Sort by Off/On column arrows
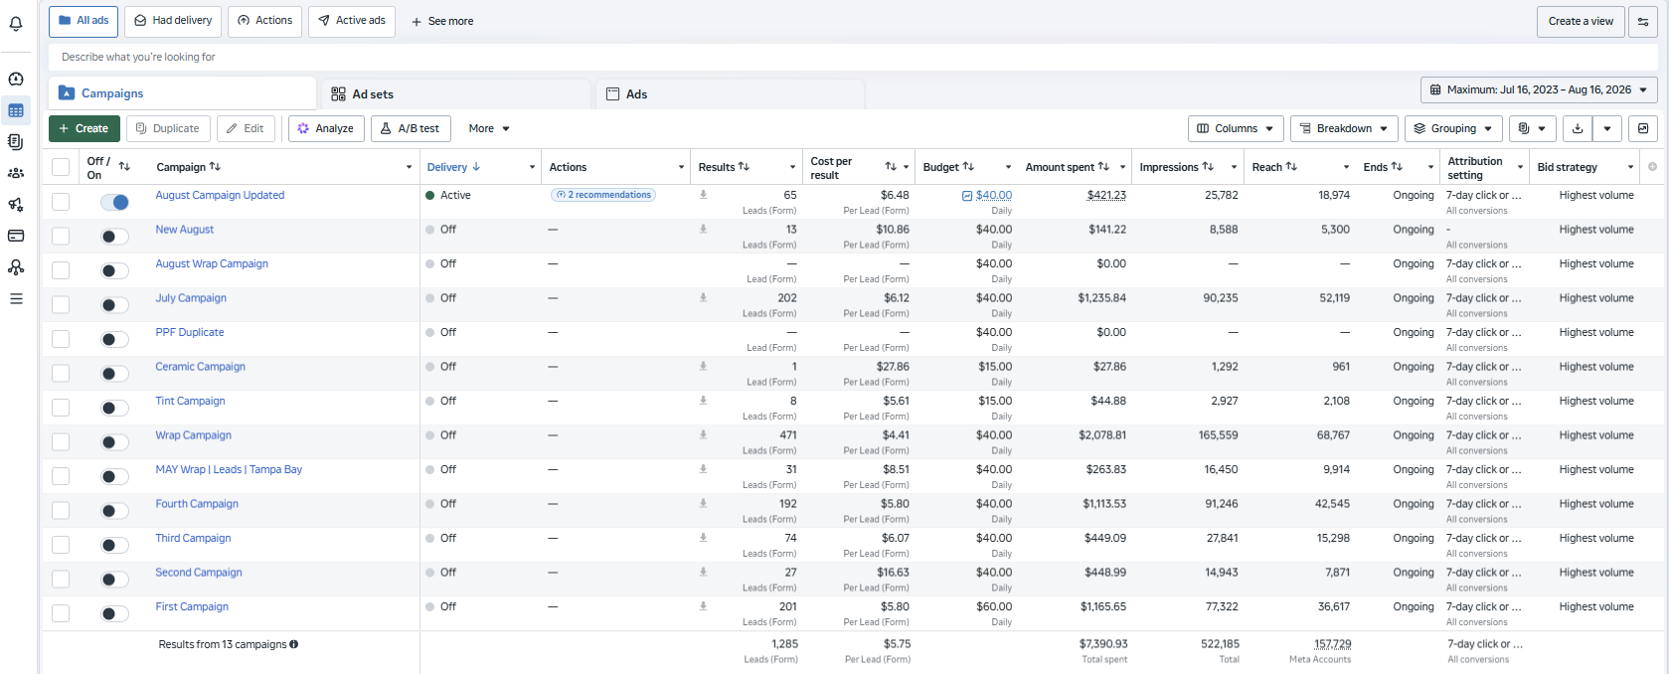 [124, 167]
